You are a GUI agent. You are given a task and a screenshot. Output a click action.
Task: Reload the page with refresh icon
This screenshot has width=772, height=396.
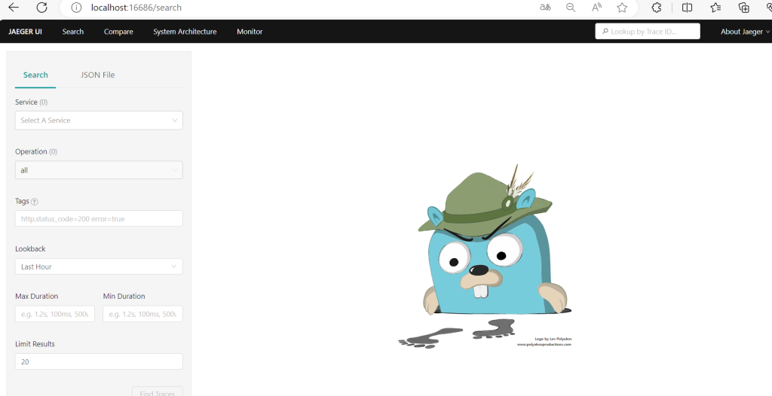click(x=42, y=8)
